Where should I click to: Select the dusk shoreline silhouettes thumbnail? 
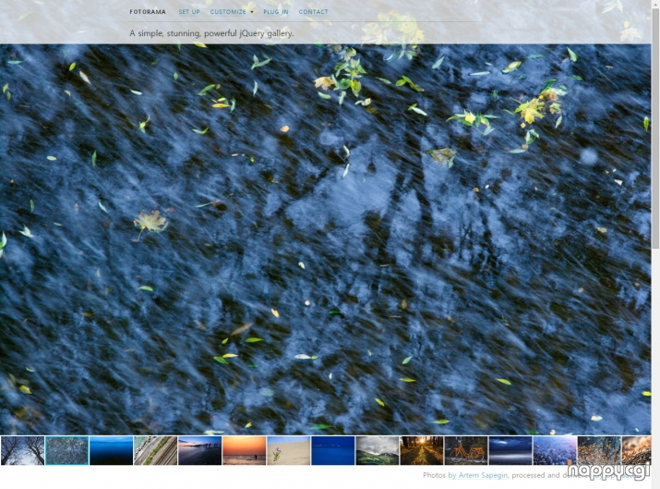(x=200, y=451)
